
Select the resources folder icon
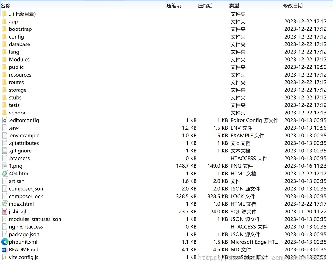4,75
